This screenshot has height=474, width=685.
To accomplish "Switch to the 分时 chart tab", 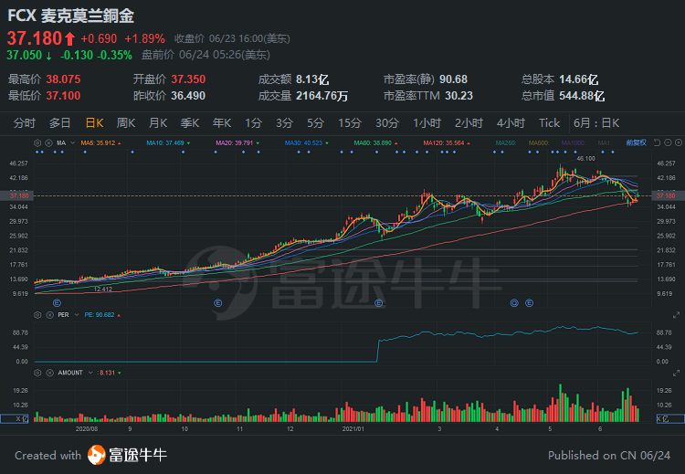I will (24, 123).
